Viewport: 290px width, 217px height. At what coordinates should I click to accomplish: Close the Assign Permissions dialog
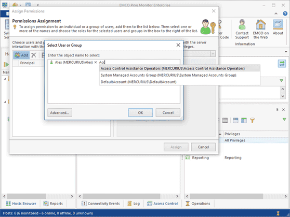coord(214,11)
